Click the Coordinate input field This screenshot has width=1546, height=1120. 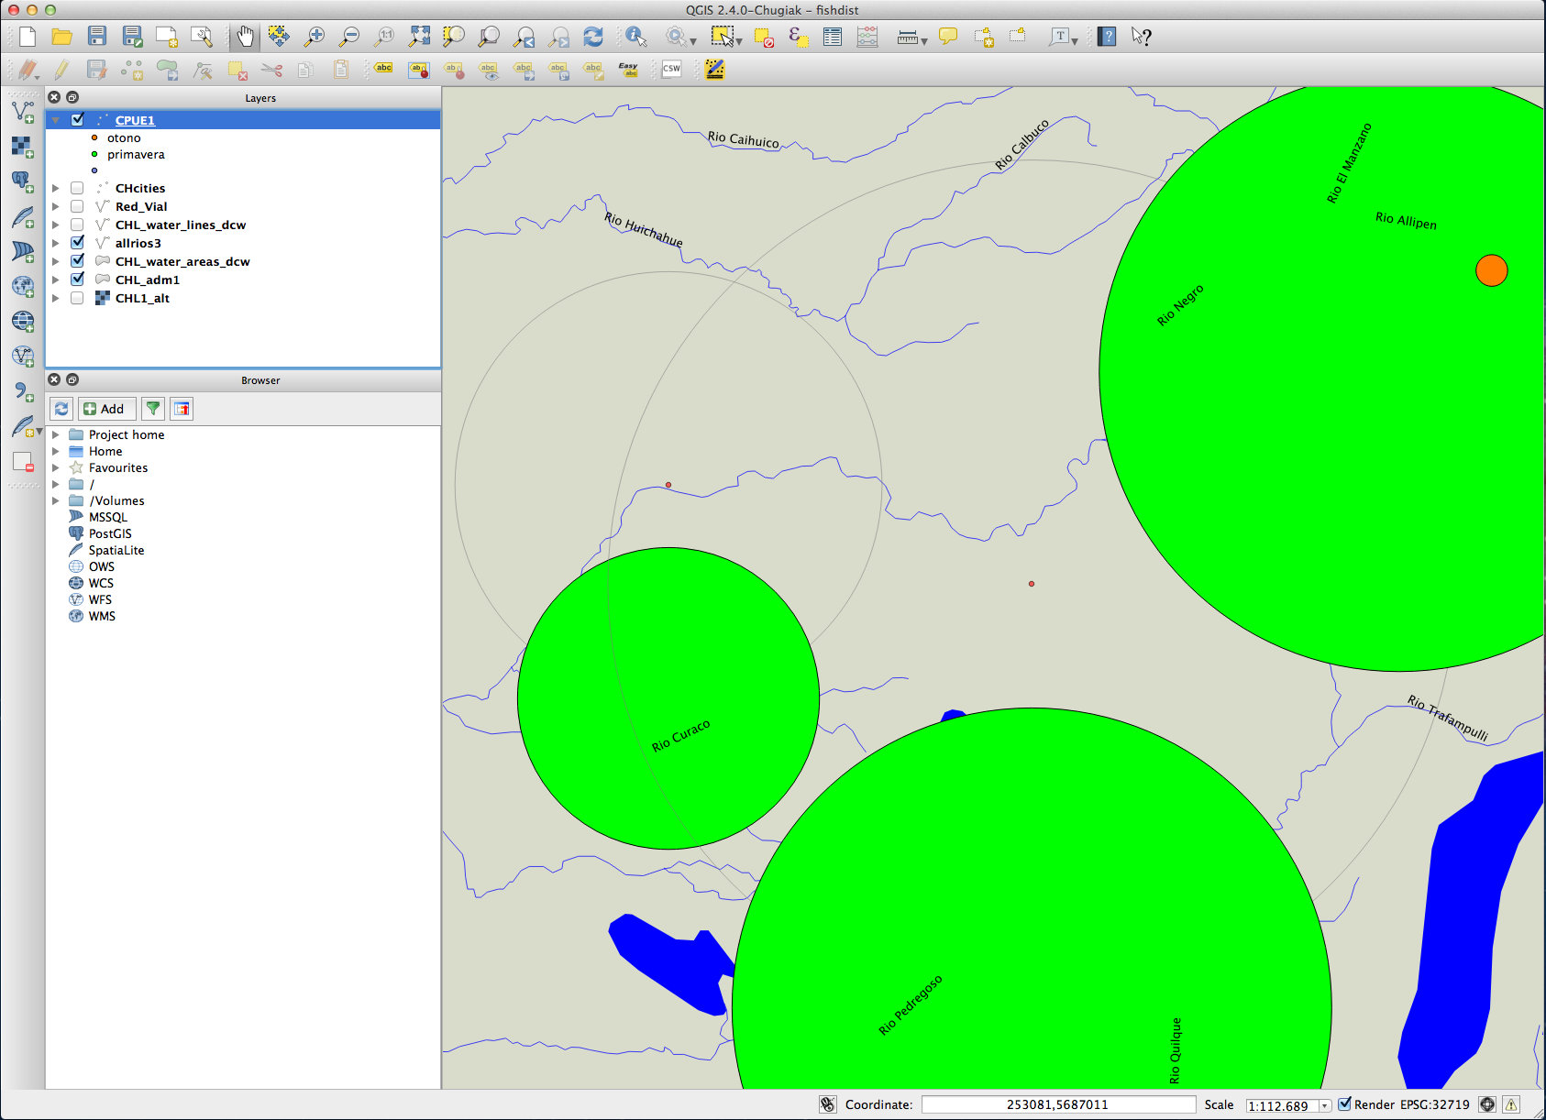[x=1058, y=1104]
